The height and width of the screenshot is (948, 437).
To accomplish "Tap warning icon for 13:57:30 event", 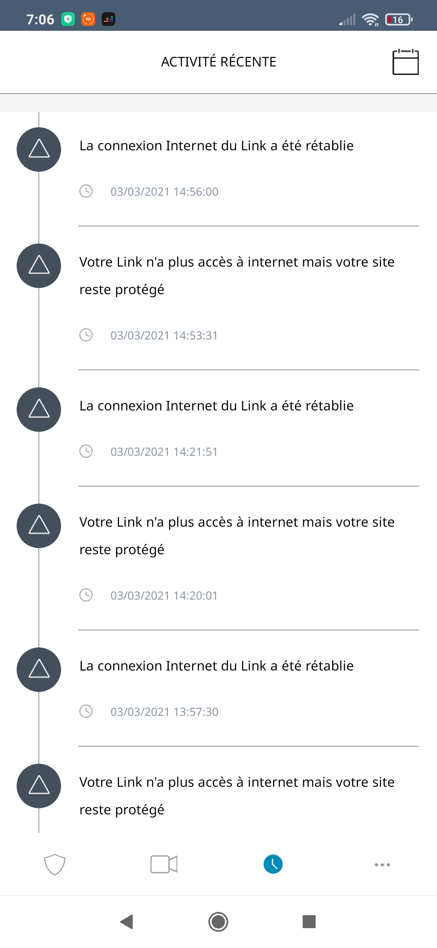I will click(39, 670).
